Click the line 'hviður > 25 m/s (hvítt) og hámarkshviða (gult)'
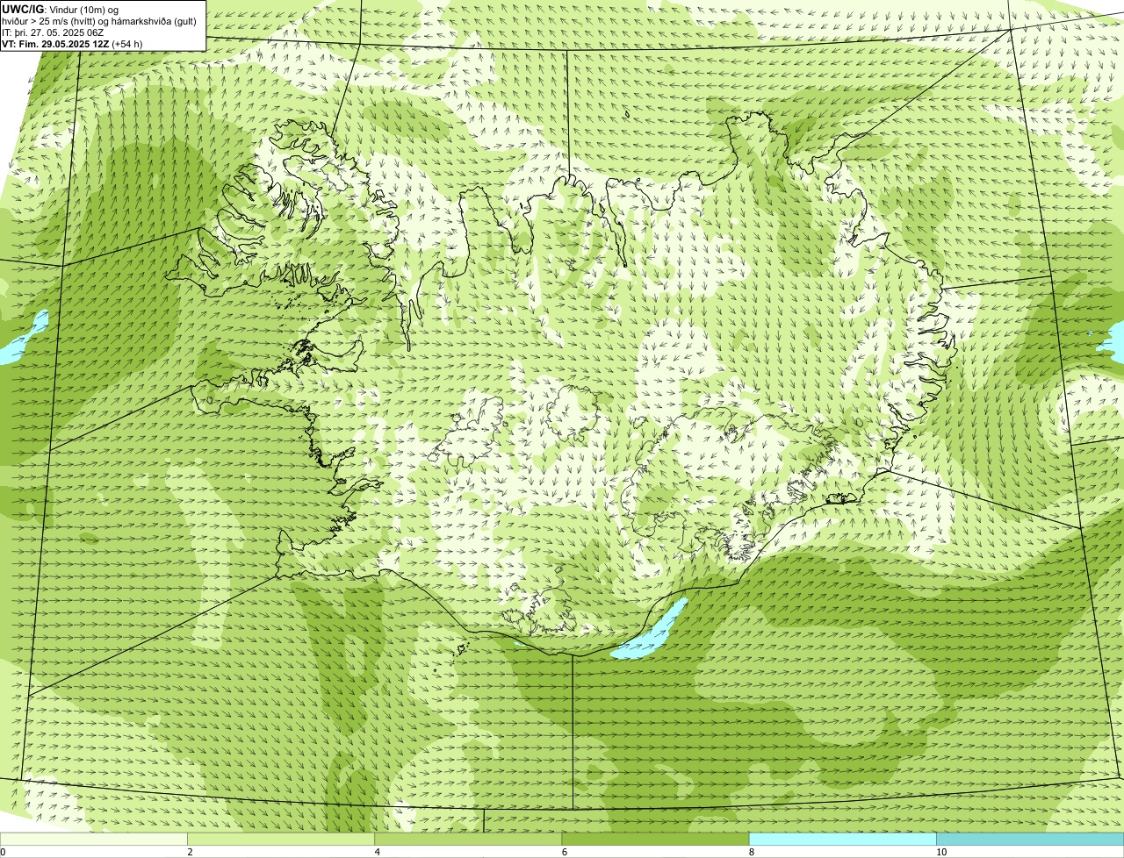 tap(99, 21)
